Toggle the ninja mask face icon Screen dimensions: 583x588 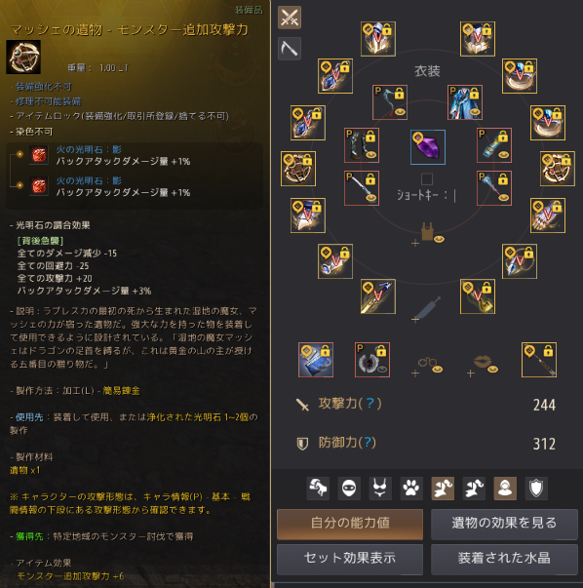click(349, 489)
